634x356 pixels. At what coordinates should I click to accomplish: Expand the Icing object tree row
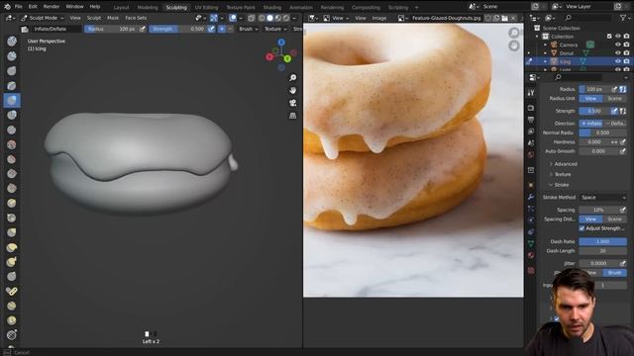click(x=546, y=61)
